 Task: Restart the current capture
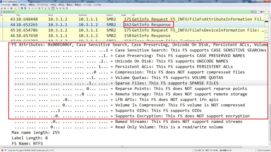click(x=8, y=8)
